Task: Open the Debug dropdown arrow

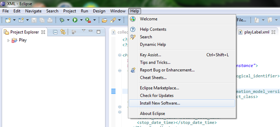Action: coord(68,20)
